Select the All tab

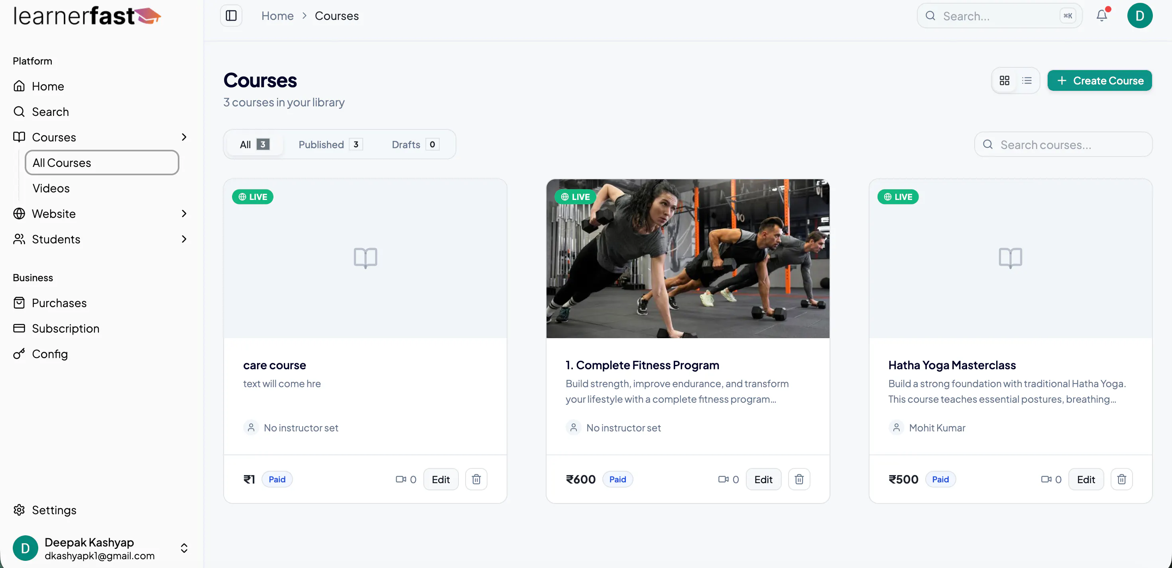click(x=255, y=144)
